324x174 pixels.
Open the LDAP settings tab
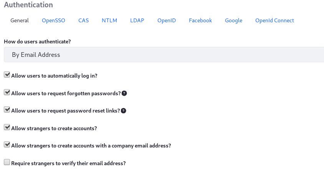pos(137,20)
